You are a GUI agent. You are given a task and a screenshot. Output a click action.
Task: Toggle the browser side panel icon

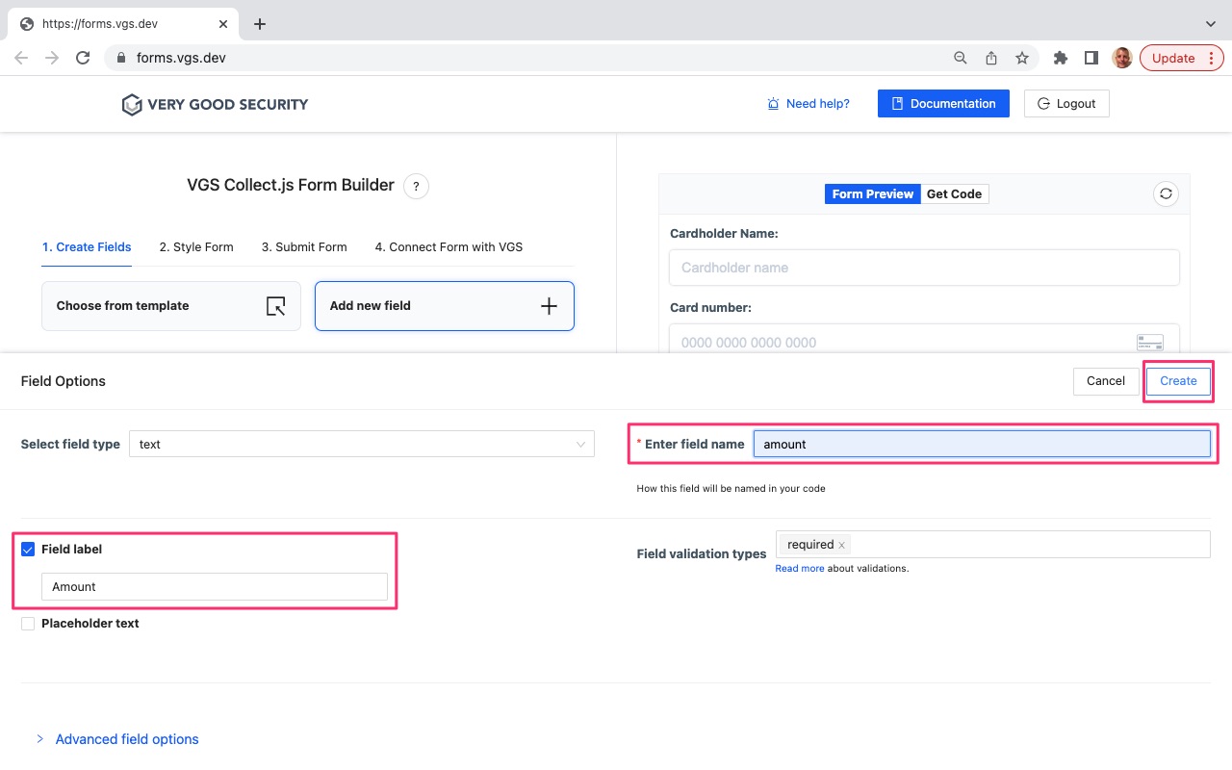[1091, 58]
